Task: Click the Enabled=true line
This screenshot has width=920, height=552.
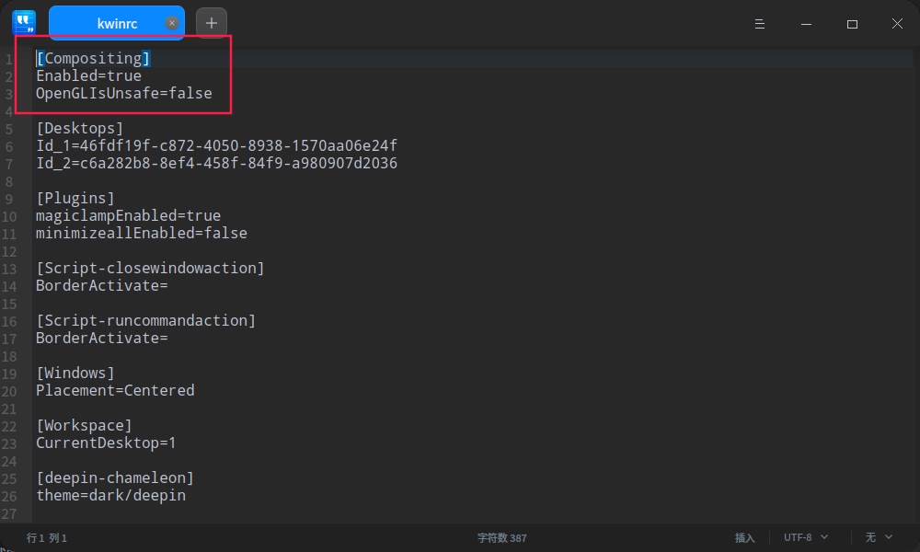Action: click(x=88, y=75)
